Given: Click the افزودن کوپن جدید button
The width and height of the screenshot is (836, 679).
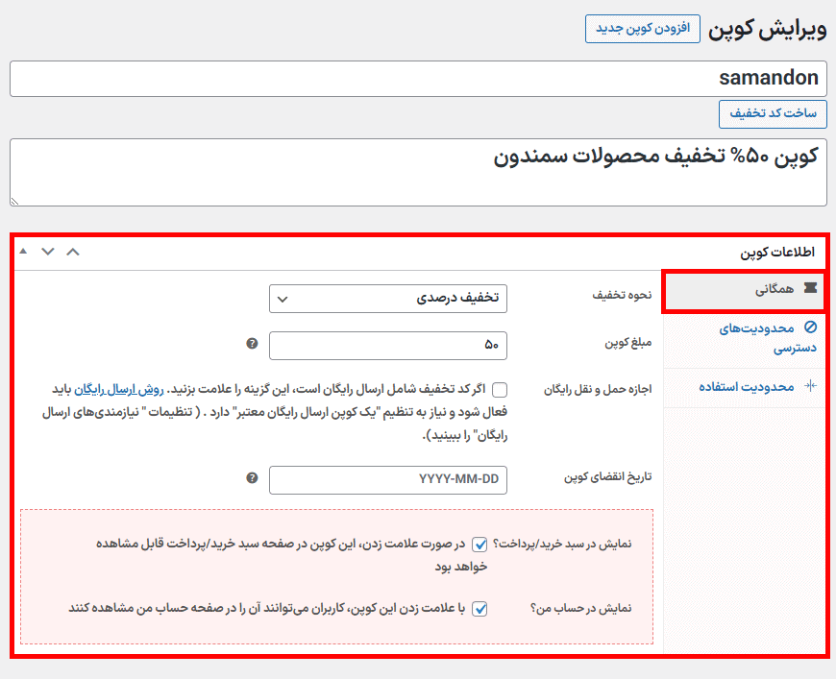Looking at the screenshot, I should tap(642, 28).
